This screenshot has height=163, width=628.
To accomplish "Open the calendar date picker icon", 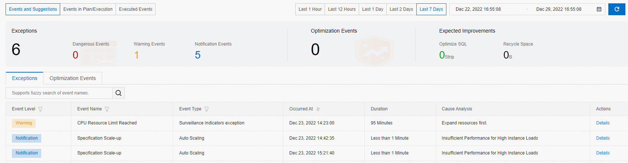I will [x=599, y=9].
